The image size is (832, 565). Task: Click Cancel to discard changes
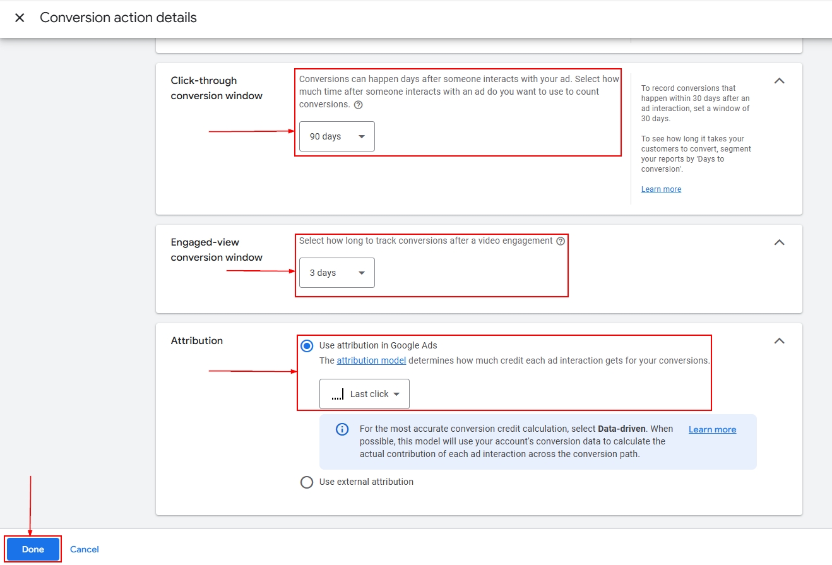click(85, 549)
